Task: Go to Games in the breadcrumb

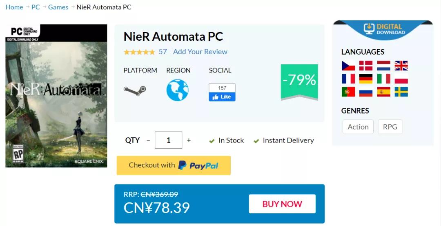Action: [58, 7]
